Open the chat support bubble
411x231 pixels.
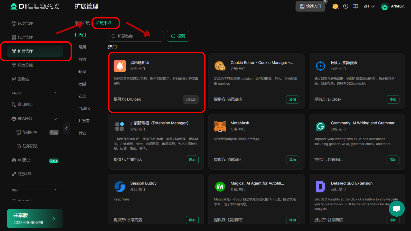(397, 209)
